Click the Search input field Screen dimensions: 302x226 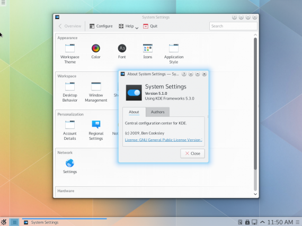click(x=233, y=26)
